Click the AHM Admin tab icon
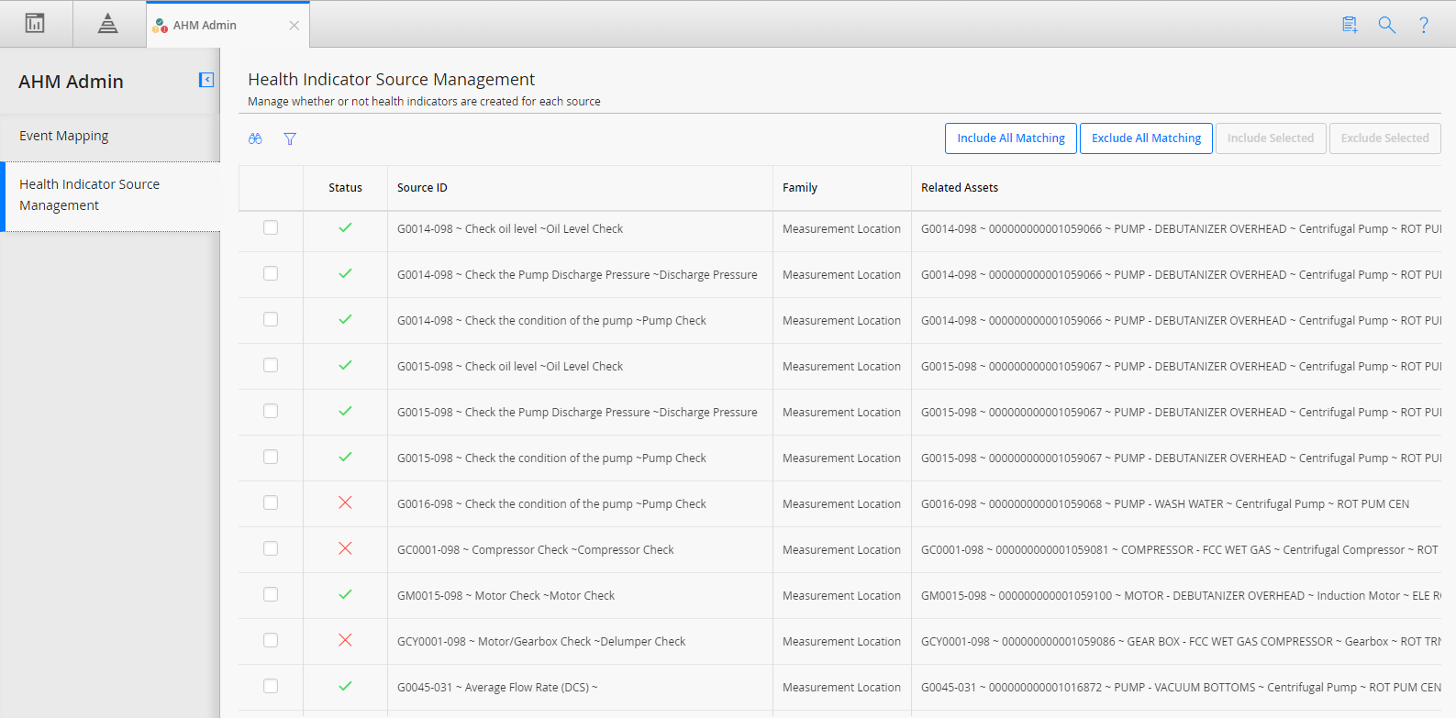This screenshot has height=718, width=1456. pos(160,26)
